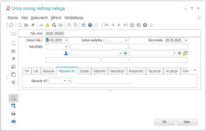This screenshot has height=131, width=206.
Task: Open help via blue question mark
Action: point(90,25)
